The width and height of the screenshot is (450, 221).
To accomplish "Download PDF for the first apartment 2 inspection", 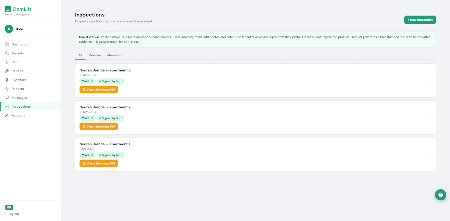I will coord(99,89).
